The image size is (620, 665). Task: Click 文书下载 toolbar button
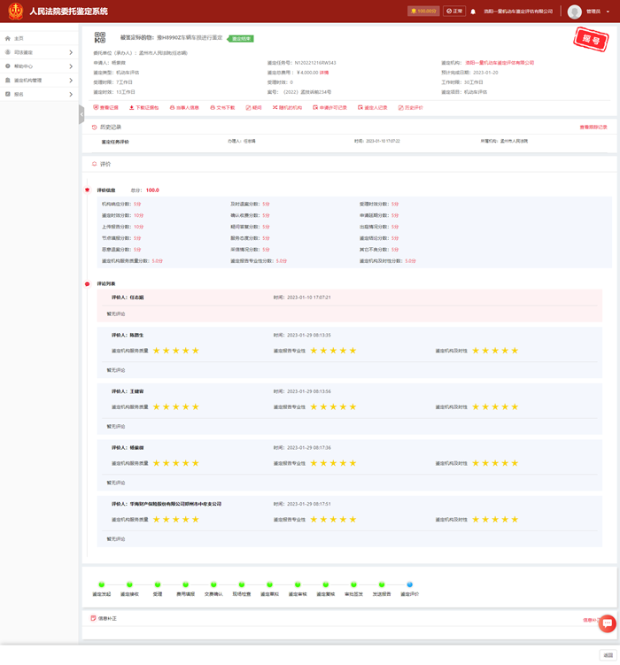223,108
